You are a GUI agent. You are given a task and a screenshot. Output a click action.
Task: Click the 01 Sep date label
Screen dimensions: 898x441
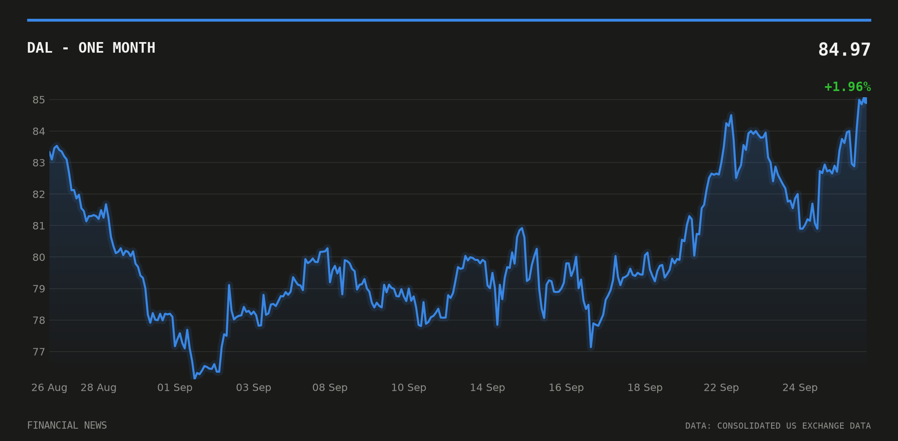(x=175, y=388)
